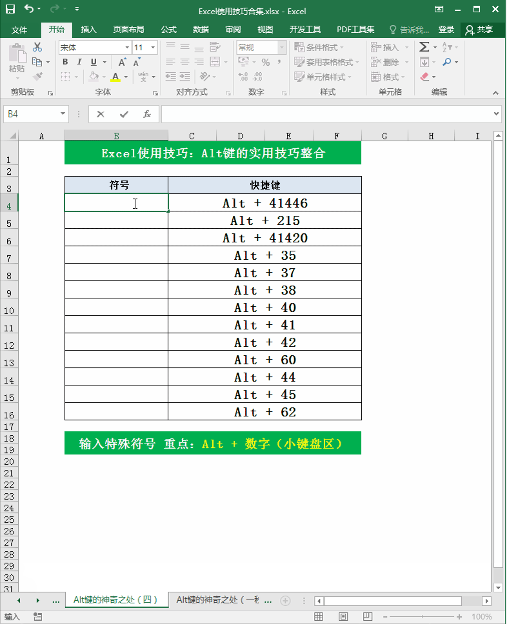The image size is (507, 624).
Task: Open the 文件 File tab
Action: click(19, 30)
